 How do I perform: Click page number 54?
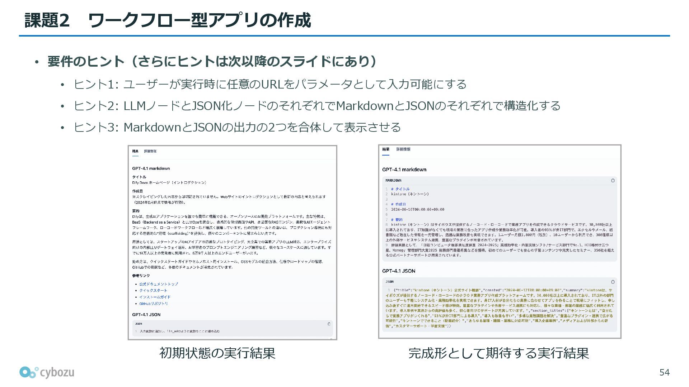point(664,373)
